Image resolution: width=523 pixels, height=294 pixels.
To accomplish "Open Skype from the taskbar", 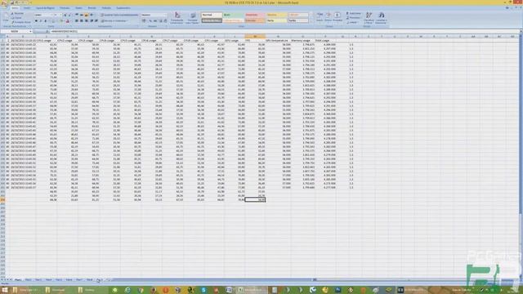I will tap(203, 290).
